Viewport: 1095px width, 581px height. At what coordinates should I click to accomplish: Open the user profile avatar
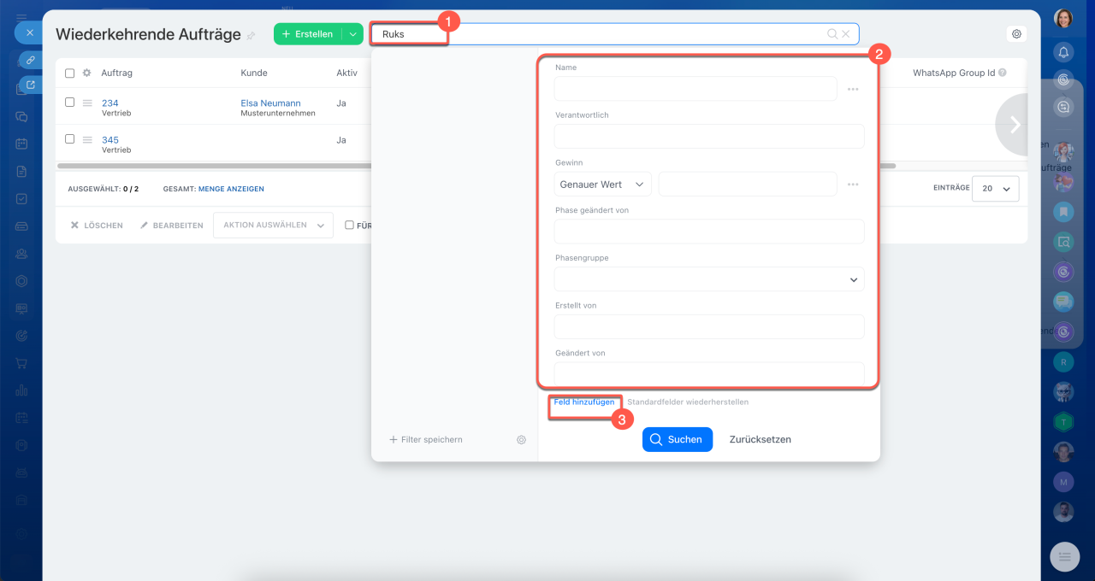click(1063, 19)
